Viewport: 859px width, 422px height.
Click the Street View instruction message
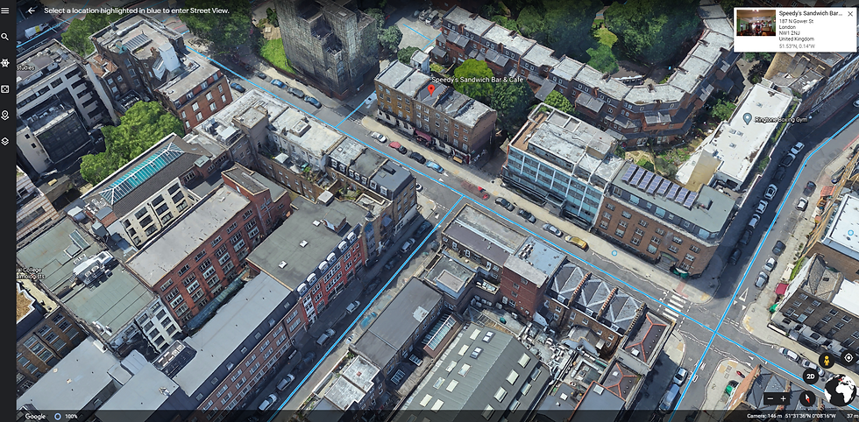pyautogui.click(x=137, y=11)
